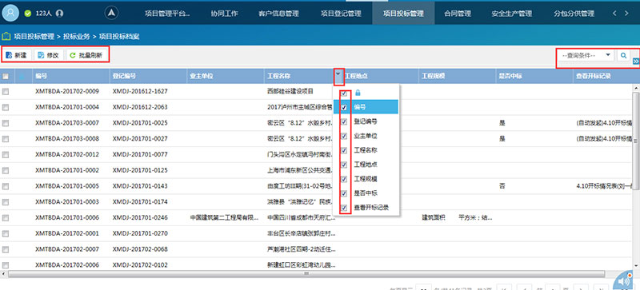
Task: Open 合同管理 tab
Action: point(458,14)
